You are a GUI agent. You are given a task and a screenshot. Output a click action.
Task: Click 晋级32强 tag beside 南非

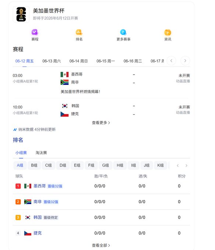[x=51, y=202]
